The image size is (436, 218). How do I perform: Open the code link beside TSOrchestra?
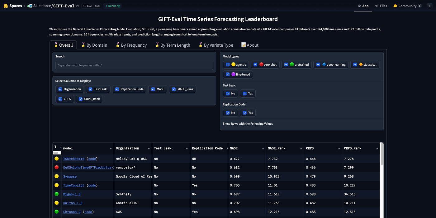click(x=92, y=159)
